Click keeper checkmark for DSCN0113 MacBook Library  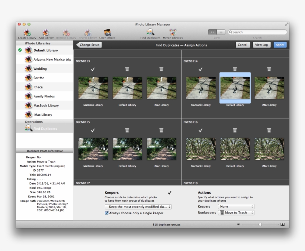click(x=93, y=69)
